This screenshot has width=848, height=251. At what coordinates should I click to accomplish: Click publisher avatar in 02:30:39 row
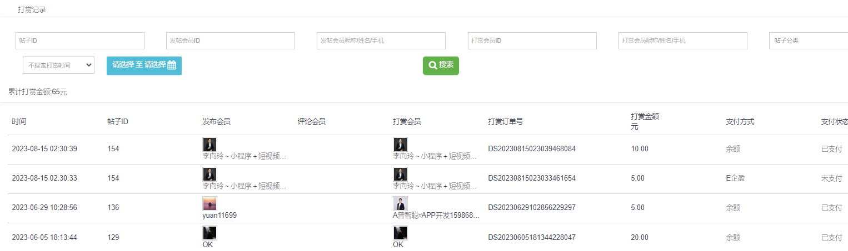coord(209,145)
